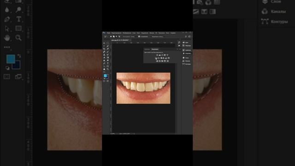Viewport: 295px width, 166px height.
Task: Open the Actions panel play icon
Action: pyautogui.click(x=179, y=46)
